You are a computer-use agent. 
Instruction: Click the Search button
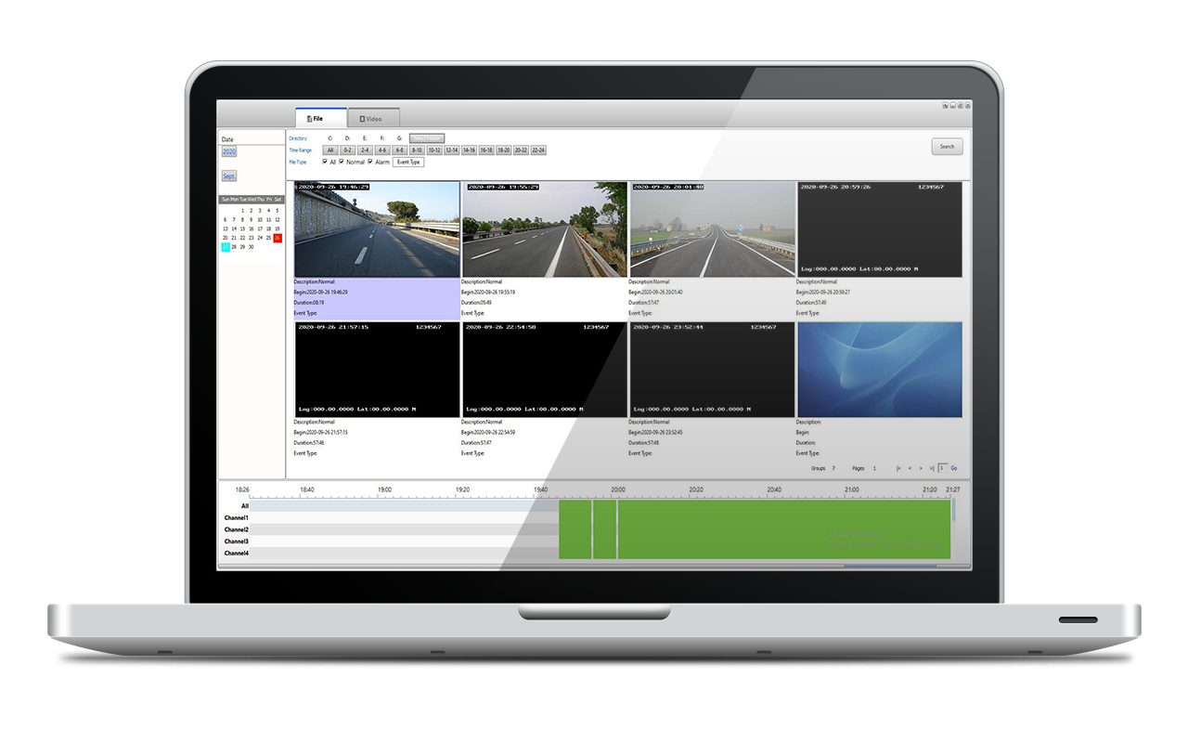(x=946, y=147)
